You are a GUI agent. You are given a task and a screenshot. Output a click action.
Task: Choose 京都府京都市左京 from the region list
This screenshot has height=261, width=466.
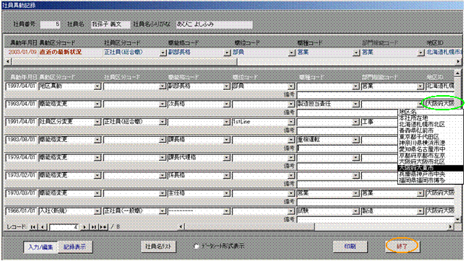[x=431, y=156]
